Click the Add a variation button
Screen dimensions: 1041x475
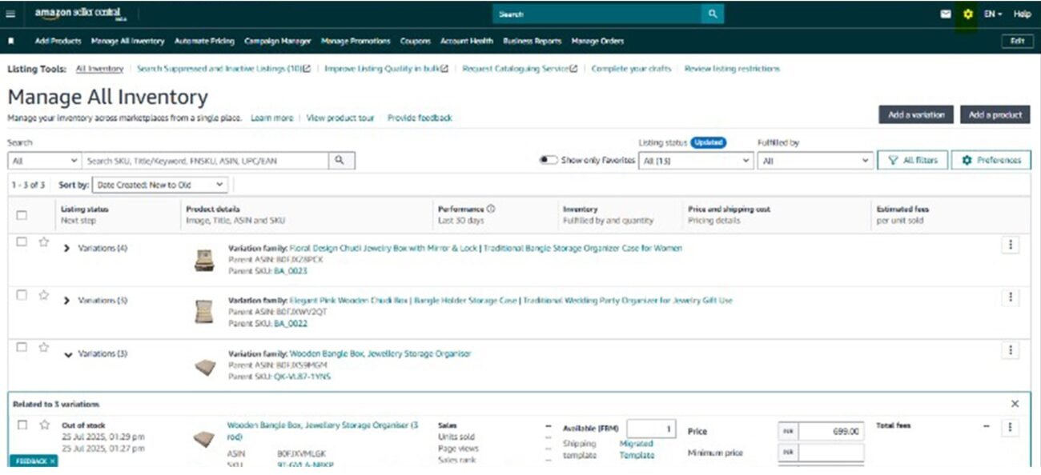click(916, 115)
